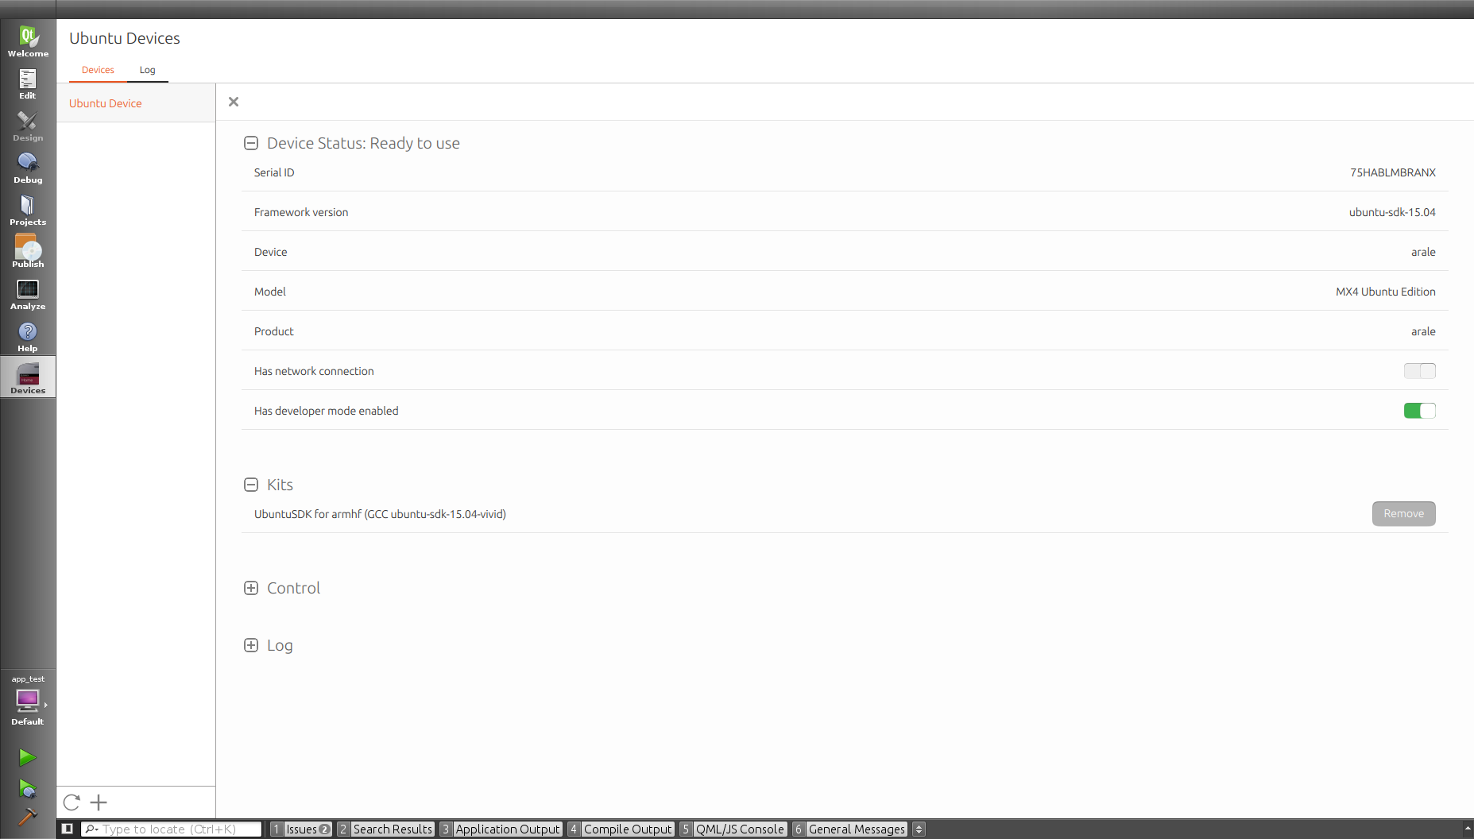This screenshot has height=839, width=1474.
Task: Remove the UbuntuSDK armhf kit
Action: point(1403,513)
